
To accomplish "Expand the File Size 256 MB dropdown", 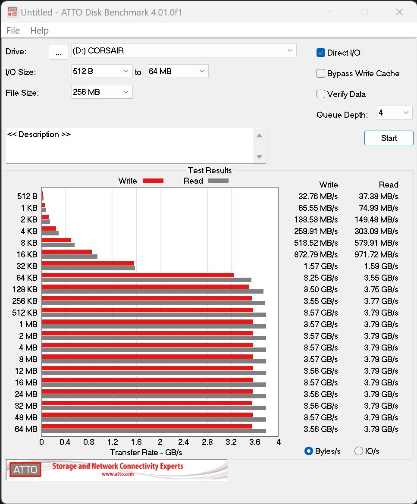I will tap(102, 92).
